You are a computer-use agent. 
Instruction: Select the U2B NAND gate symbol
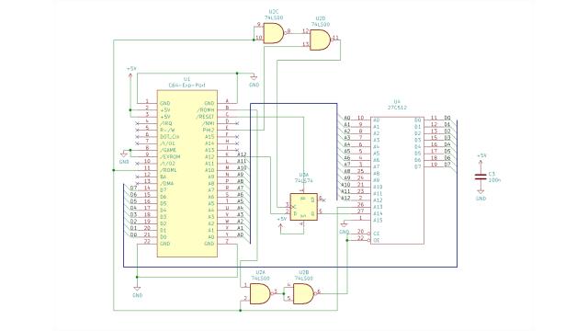click(304, 294)
